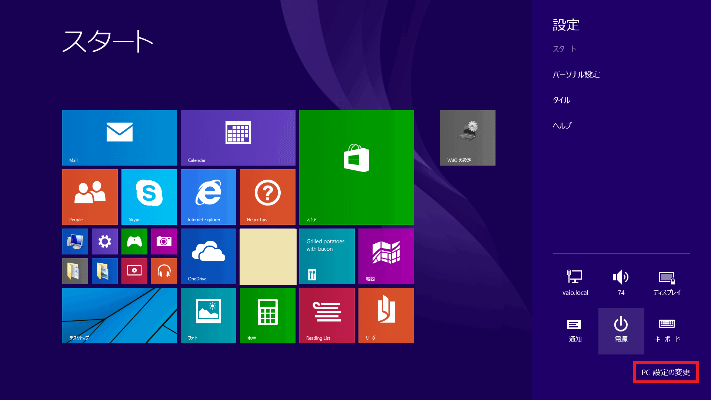Open Internet Explorer tile

coord(208,197)
